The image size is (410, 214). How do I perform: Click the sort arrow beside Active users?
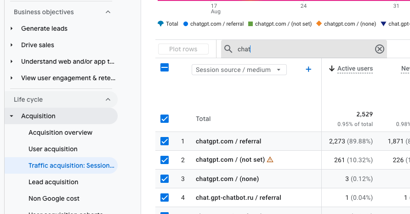coord(331,69)
